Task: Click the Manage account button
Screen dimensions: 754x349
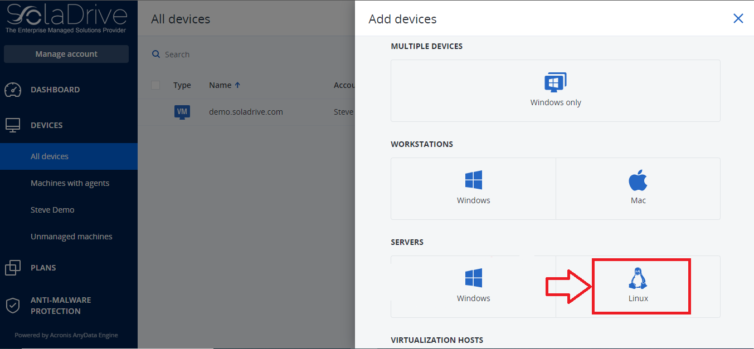Action: coord(66,54)
